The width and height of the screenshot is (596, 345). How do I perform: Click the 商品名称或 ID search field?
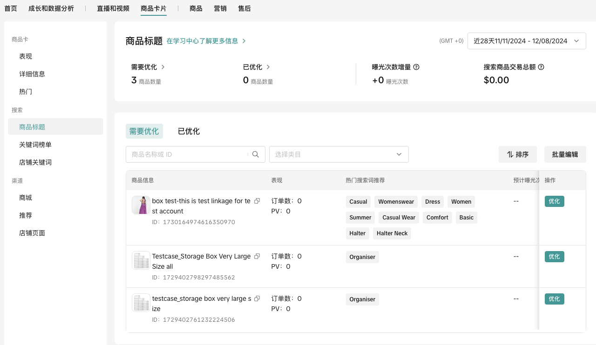point(186,154)
